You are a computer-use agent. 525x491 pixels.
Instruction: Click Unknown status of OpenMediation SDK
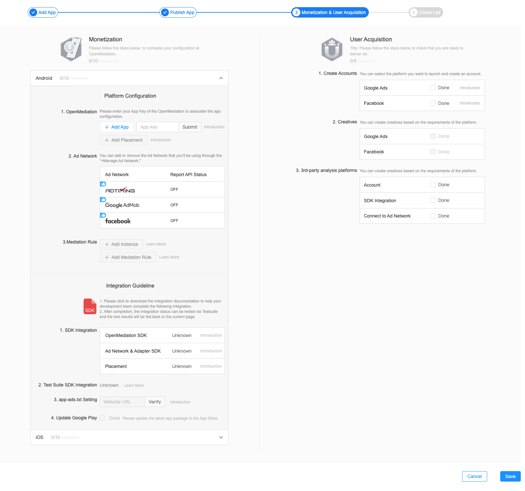(182, 335)
